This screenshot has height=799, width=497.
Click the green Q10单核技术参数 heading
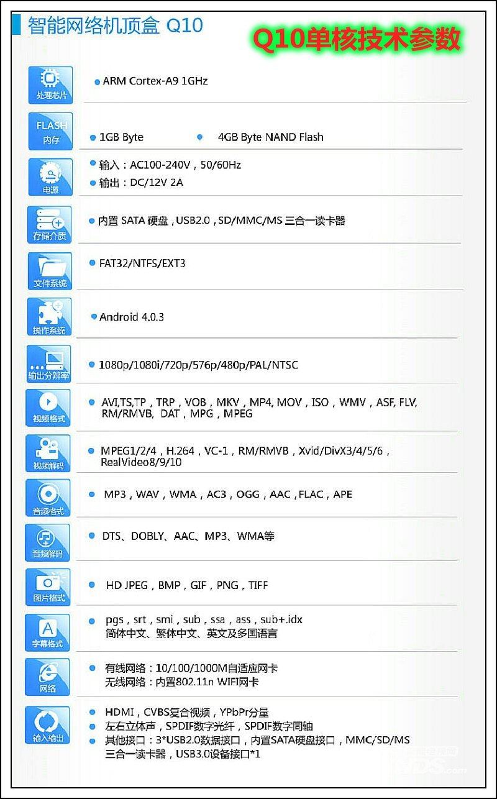tap(356, 40)
